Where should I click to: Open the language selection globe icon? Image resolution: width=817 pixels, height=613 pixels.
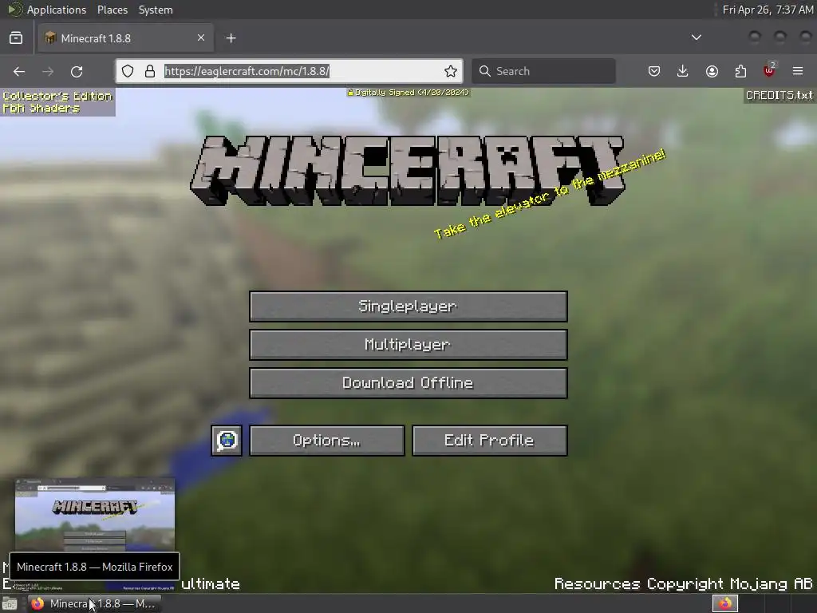click(x=227, y=441)
